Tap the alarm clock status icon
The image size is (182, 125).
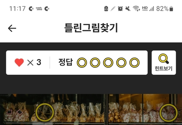(120, 9)
